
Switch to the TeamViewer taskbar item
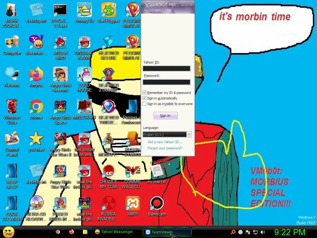pyautogui.click(x=167, y=232)
